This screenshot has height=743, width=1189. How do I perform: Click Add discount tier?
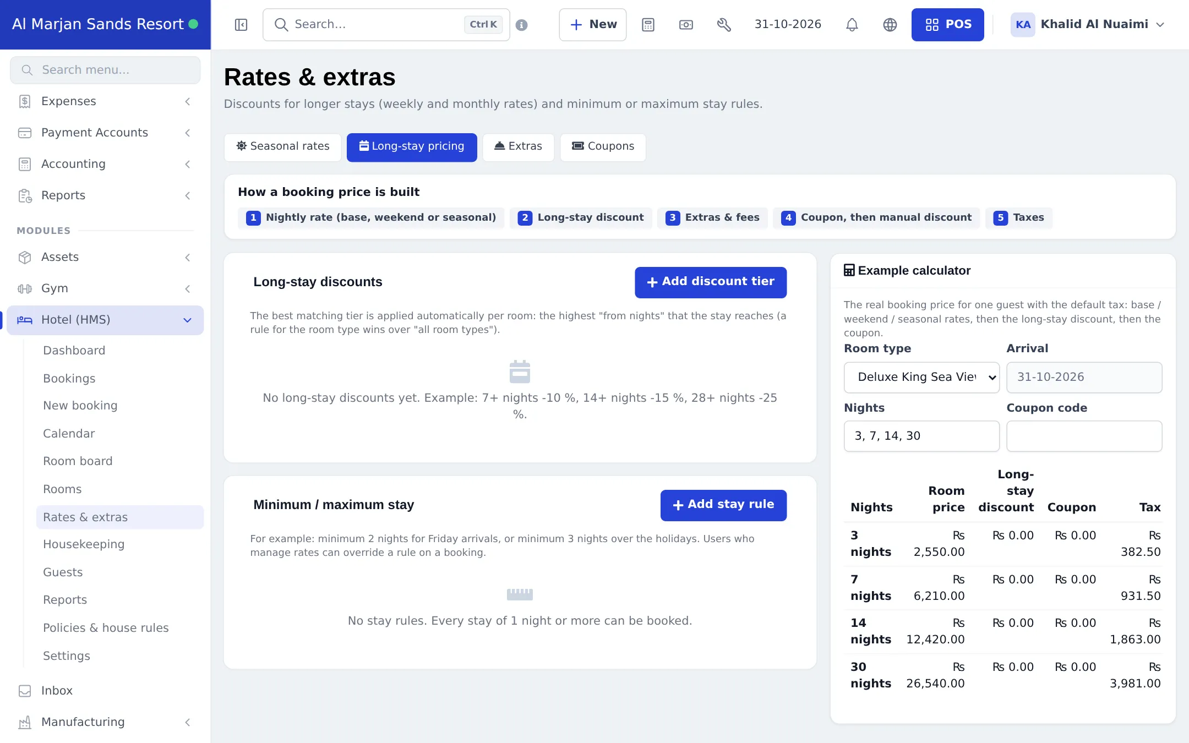point(711,282)
